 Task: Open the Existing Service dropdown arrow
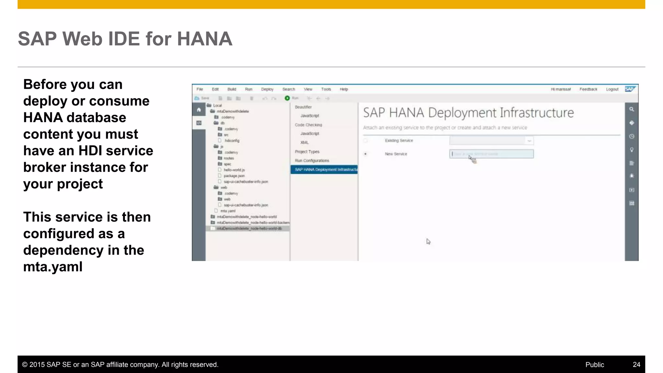point(529,141)
